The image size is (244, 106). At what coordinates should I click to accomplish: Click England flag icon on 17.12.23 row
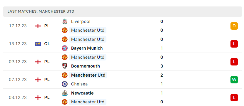pos(38,26)
